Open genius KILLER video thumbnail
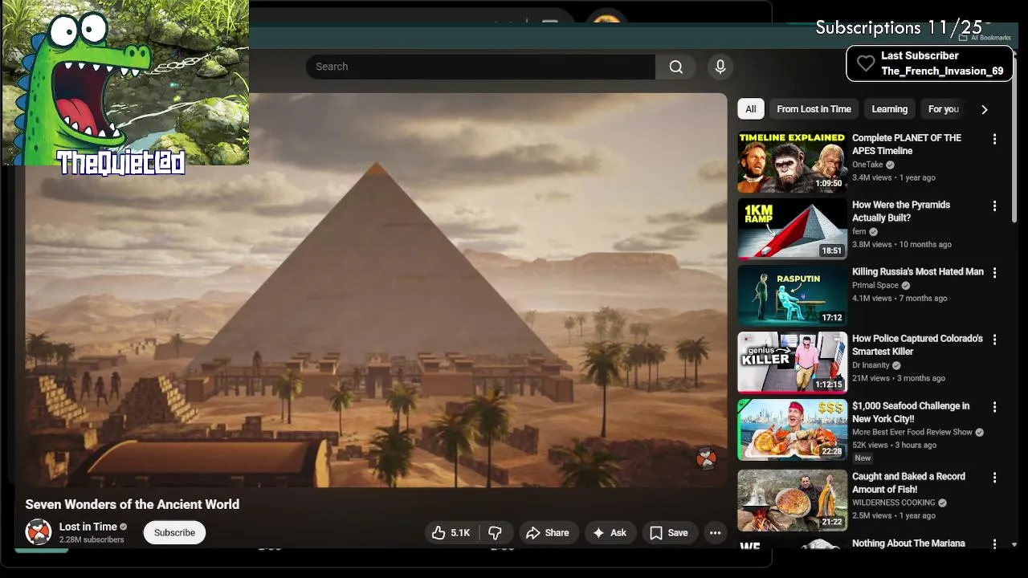This screenshot has width=1028, height=578. point(793,363)
